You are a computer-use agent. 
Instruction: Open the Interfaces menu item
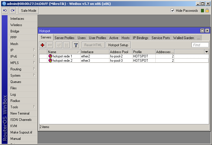[23, 19]
